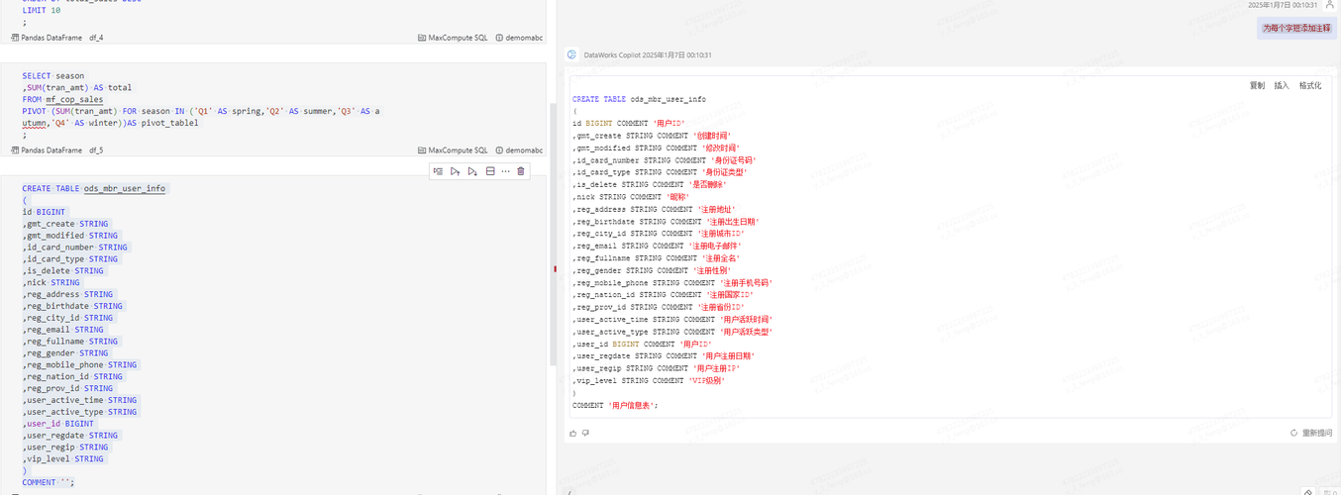Delete the cell with trash icon
This screenshot has width=1341, height=495.
tap(521, 171)
